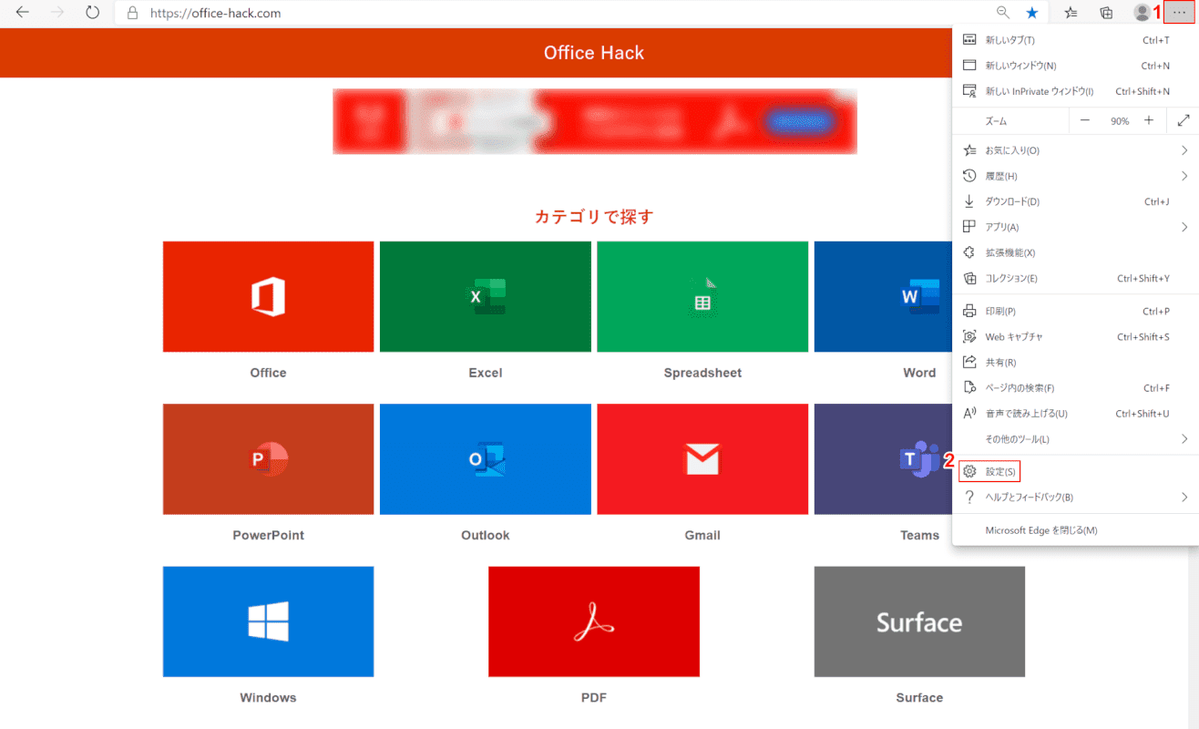Expand ヘルプとフィードバック submenu
The width and height of the screenshot is (1199, 729).
pyautogui.click(x=1075, y=497)
